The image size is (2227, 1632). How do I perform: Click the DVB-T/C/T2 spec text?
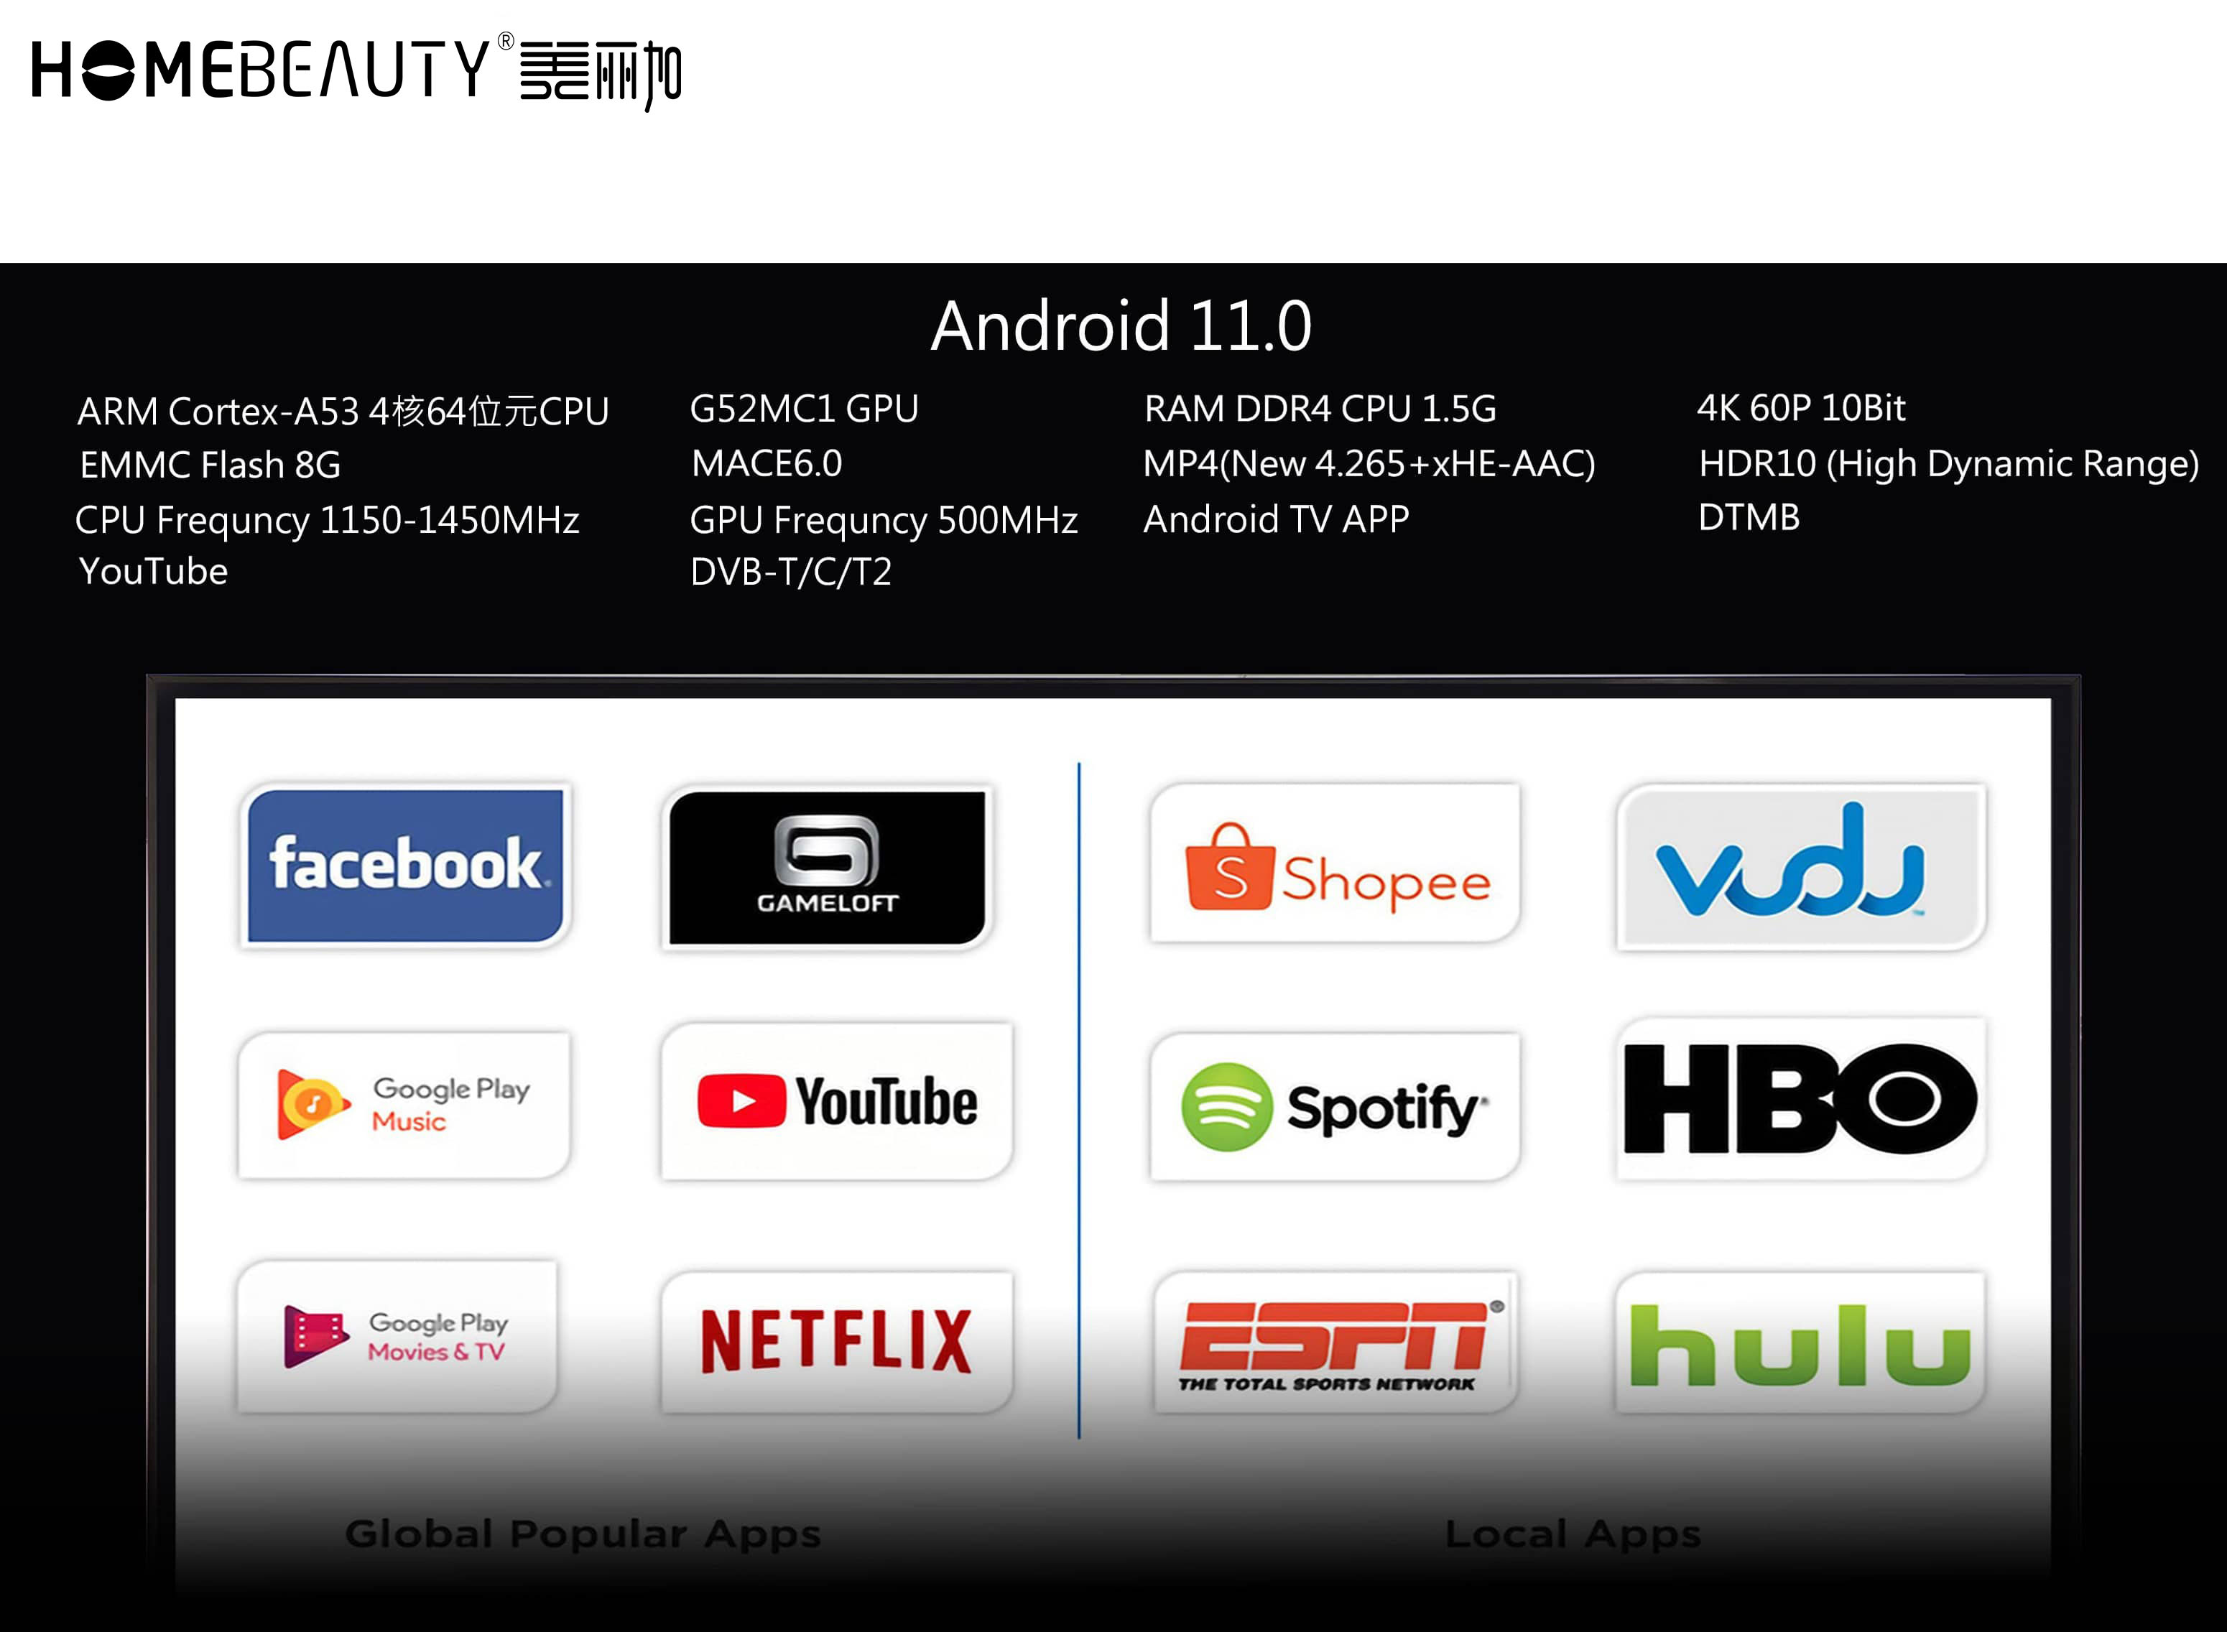[x=790, y=572]
